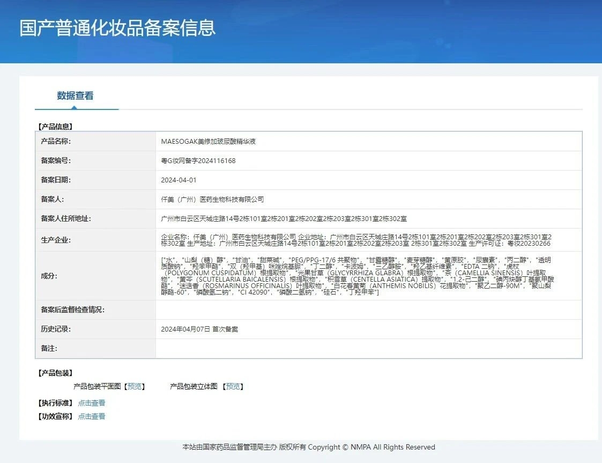Viewport: 602px width, 463px height.
Task: Preview 产品包装平面图 via 预览 link
Action: coord(135,386)
